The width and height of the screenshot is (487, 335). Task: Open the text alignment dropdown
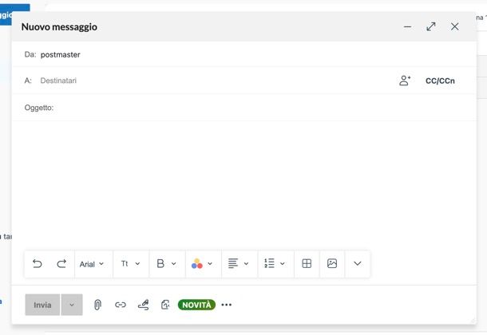tap(238, 264)
